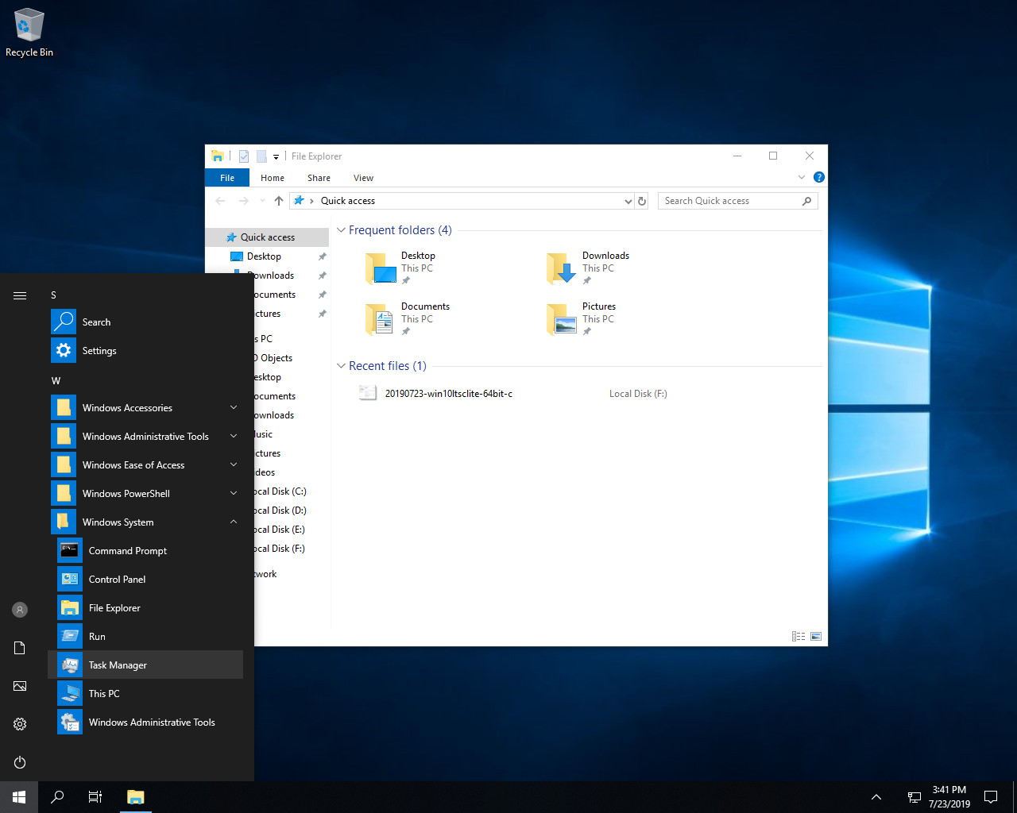
Task: Open This PC from Start list
Action: click(145, 694)
